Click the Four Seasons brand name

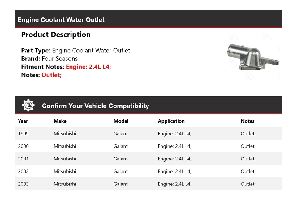click(60, 59)
